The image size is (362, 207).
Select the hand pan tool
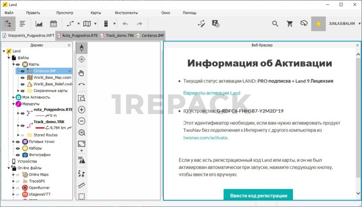tap(81, 72)
